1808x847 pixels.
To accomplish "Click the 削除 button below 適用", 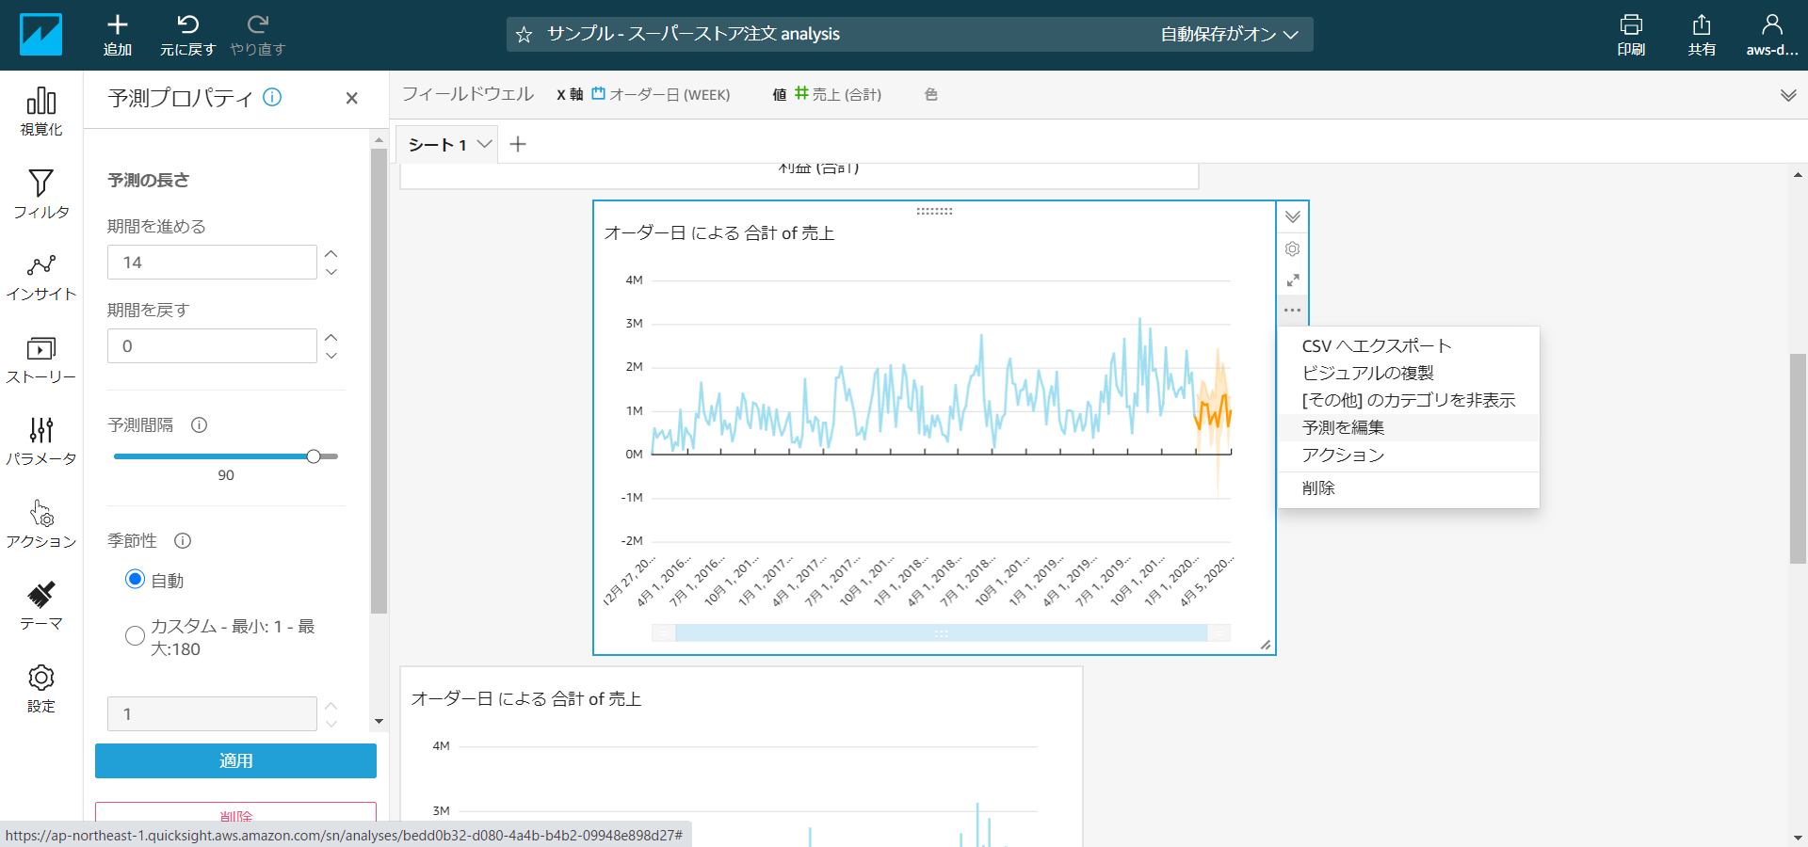I will coord(235,815).
